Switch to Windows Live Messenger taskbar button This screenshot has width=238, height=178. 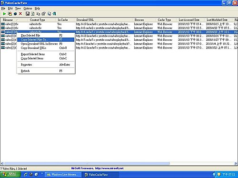coord(63,175)
